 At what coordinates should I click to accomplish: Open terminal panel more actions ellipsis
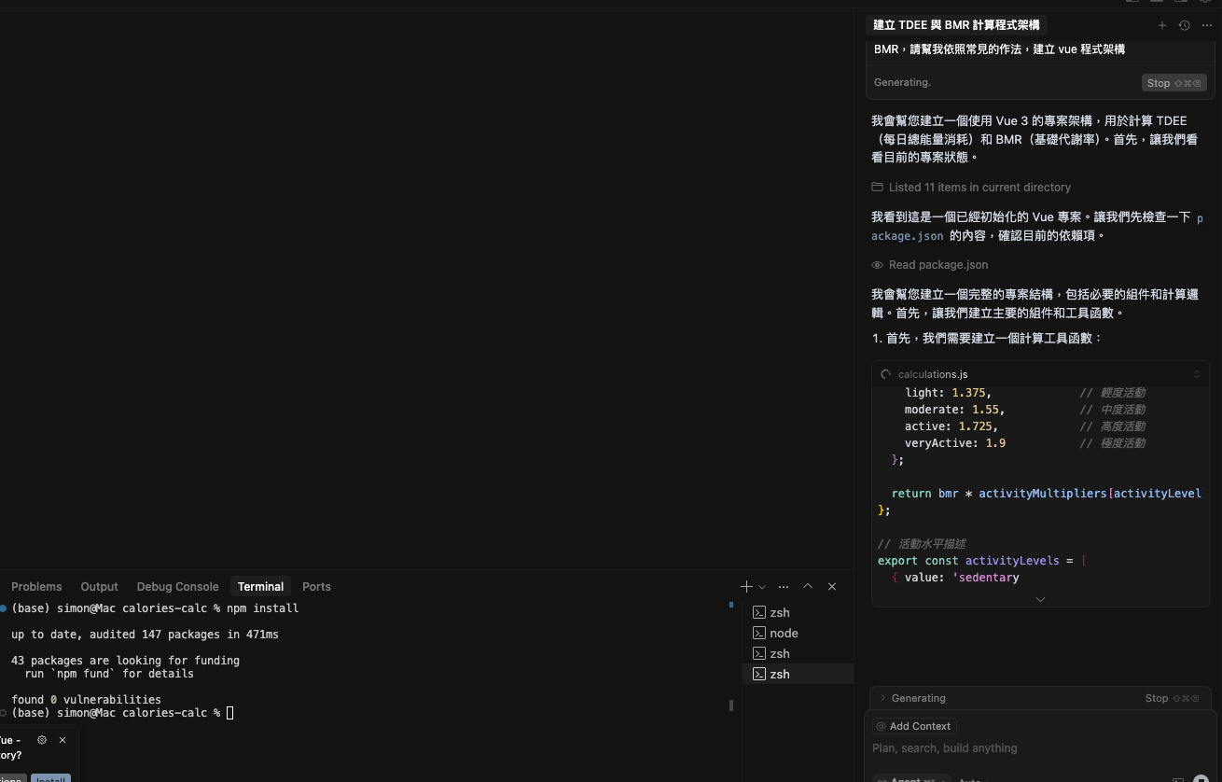[x=784, y=587]
